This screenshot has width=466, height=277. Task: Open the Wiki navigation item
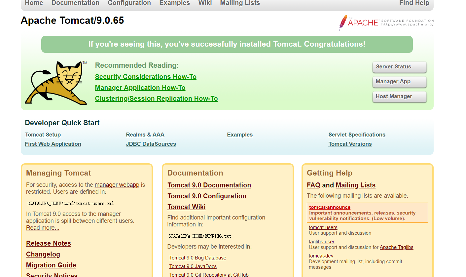pos(205,3)
